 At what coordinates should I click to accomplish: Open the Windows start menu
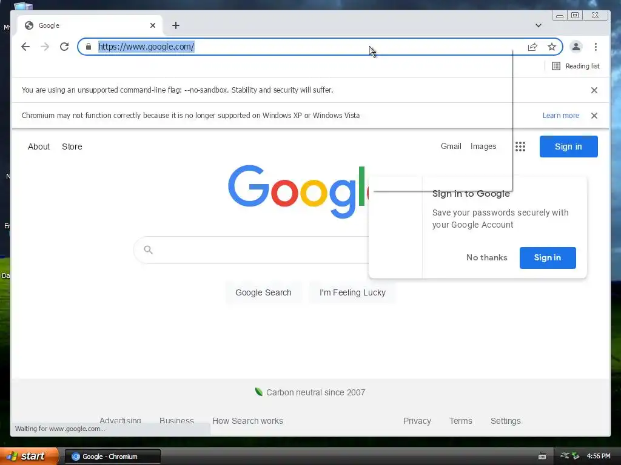click(x=29, y=457)
